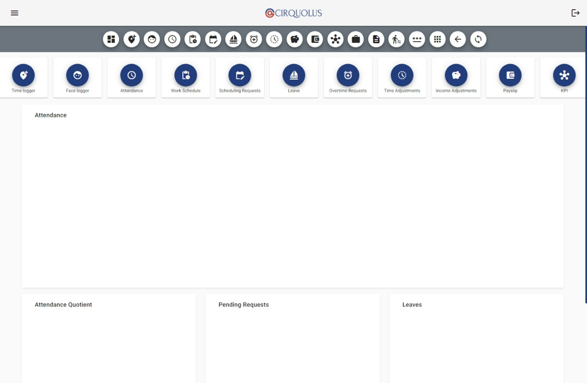Refresh using the sync arrows icon
The width and height of the screenshot is (587, 383).
[x=478, y=39]
